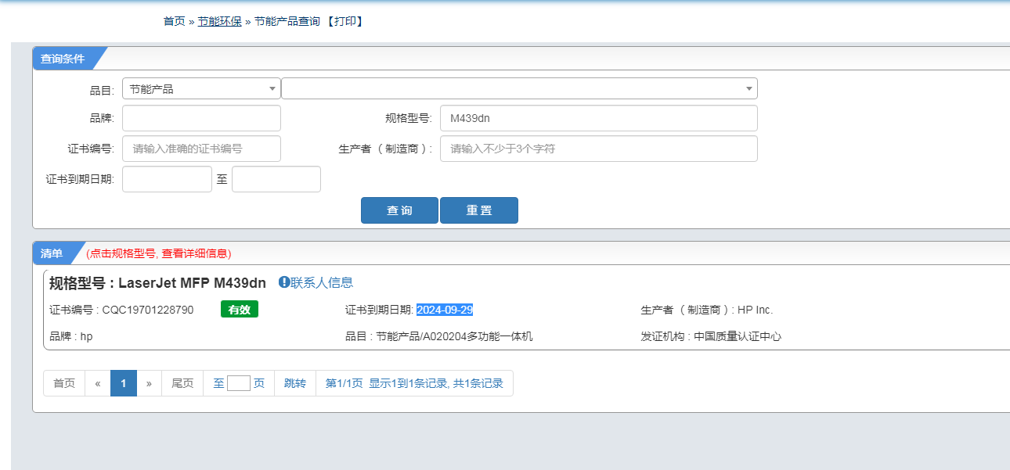Click the 首页 breadcrumb link
Image resolution: width=1010 pixels, height=470 pixels.
174,21
